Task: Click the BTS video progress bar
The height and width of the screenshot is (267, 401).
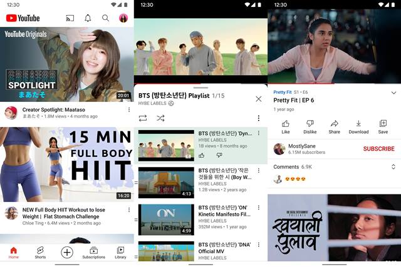Action: [x=200, y=83]
